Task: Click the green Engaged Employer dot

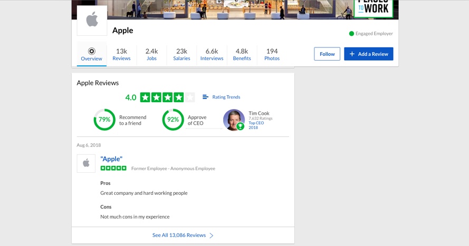Action: 351,33
